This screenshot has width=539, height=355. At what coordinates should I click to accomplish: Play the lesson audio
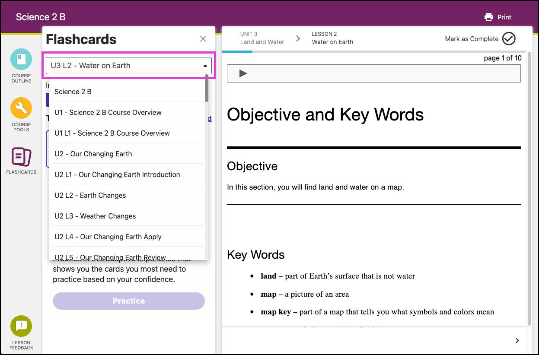coord(243,73)
